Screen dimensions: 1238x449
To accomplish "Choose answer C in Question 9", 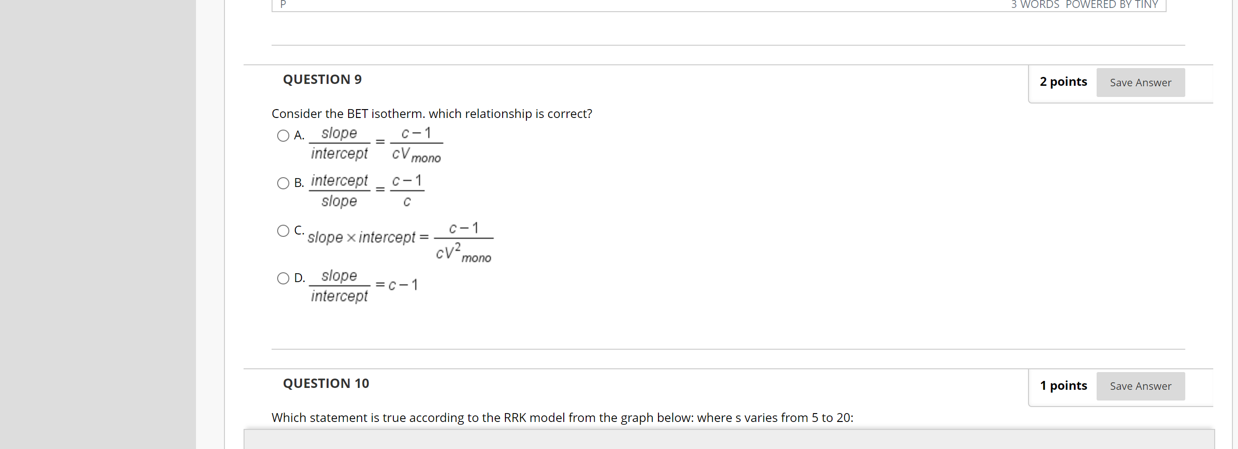I will point(284,230).
